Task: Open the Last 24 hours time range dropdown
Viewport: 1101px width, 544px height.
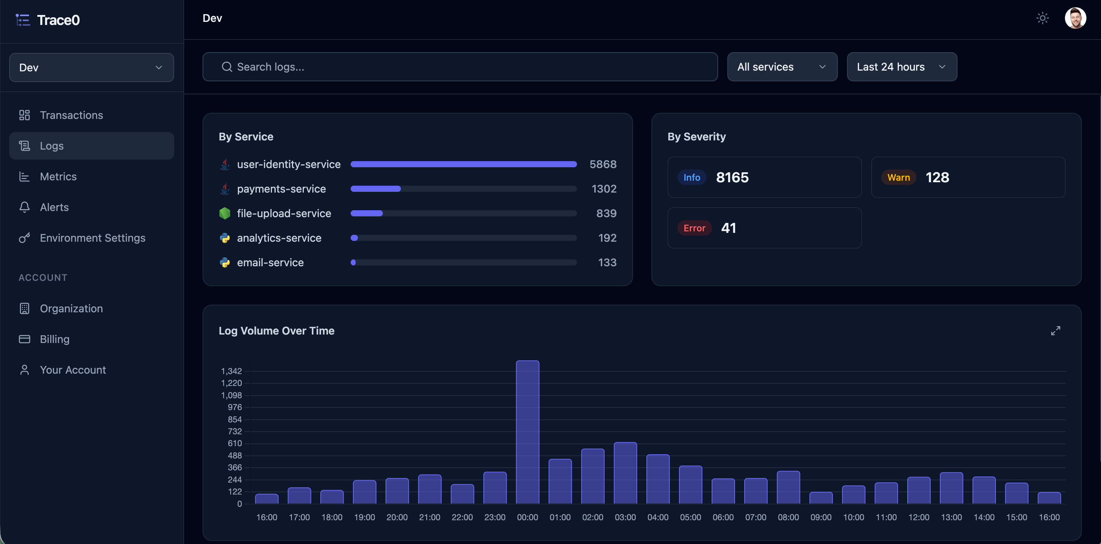Action: [x=902, y=67]
